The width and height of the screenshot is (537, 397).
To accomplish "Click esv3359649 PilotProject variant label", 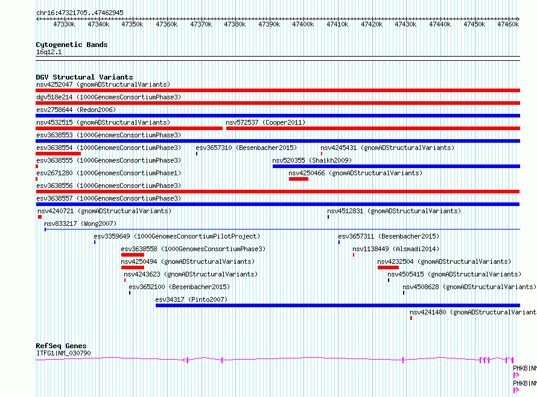I will click(177, 236).
